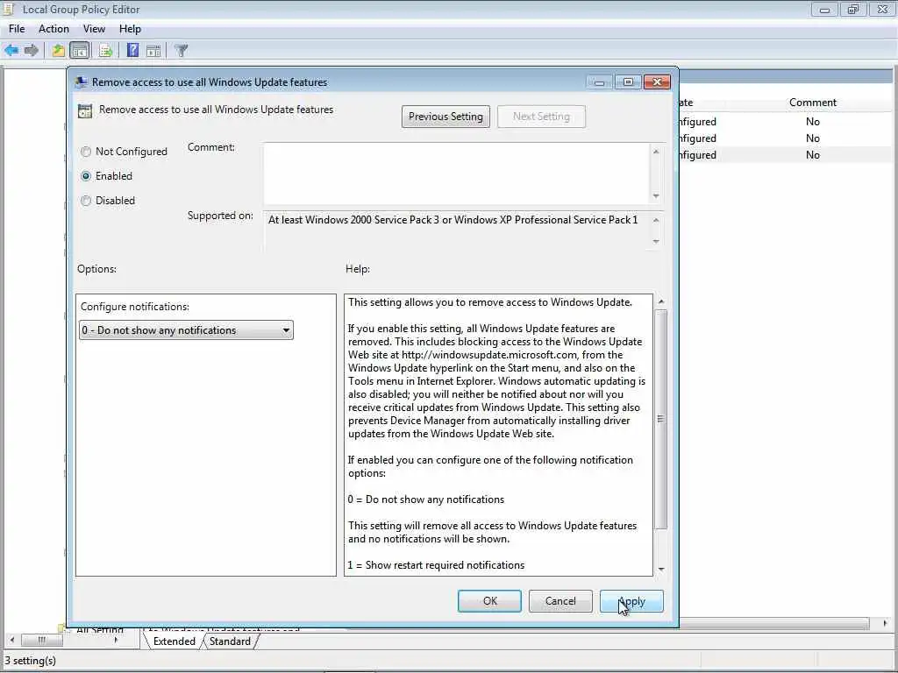Click tree pane horizontal scroll left arrow
This screenshot has width=898, height=673.
[x=12, y=641]
